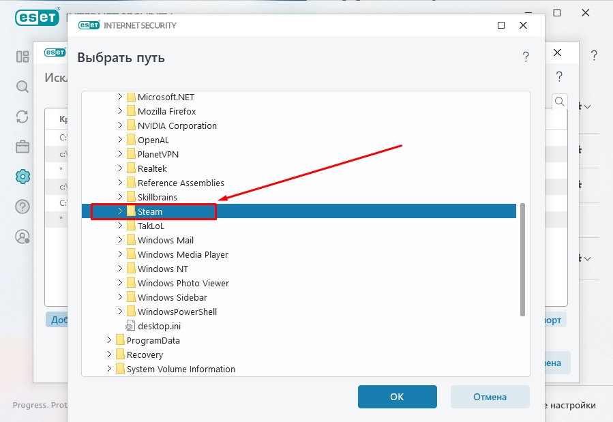Select the Mozilla Firefox folder
613x422 pixels.
click(x=166, y=111)
